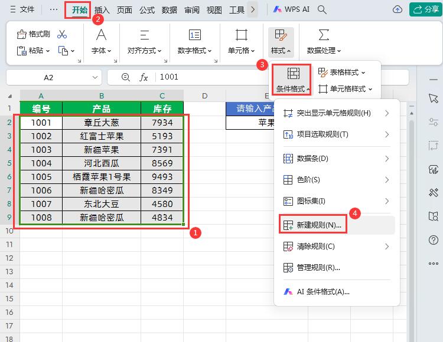This screenshot has height=342, width=443.
Task: Open Top/Bottom Rules (项目选取规则) submenu
Action: (337, 134)
